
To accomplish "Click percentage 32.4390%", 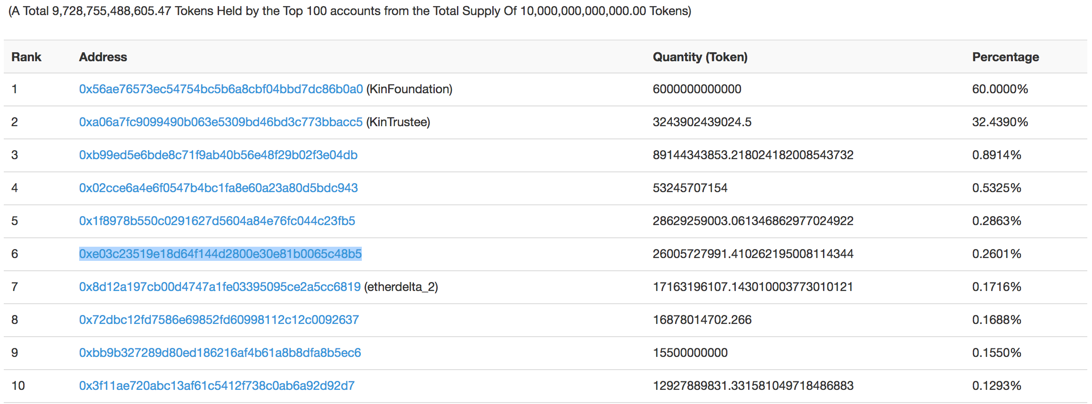I will pos(1000,122).
